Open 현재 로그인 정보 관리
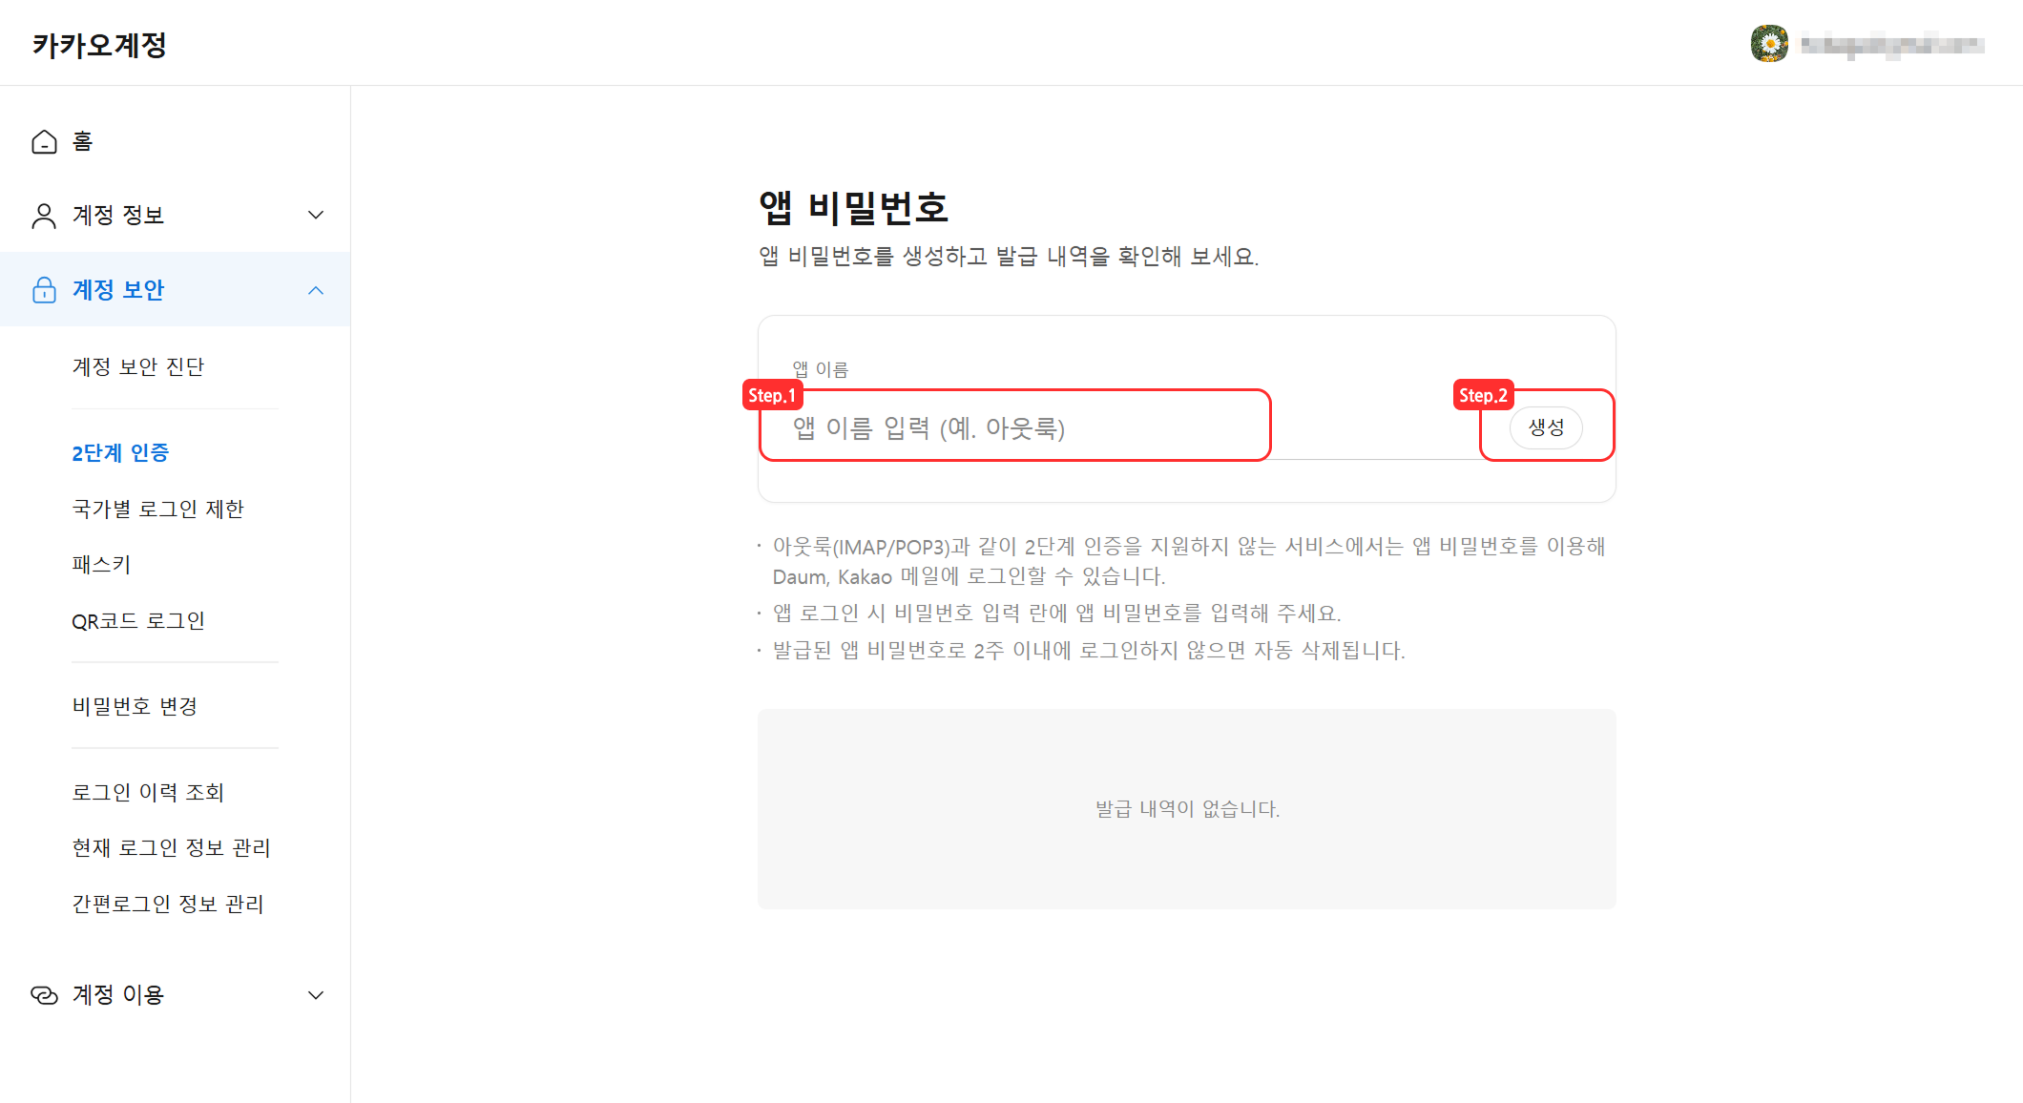Screen dimensions: 2023x1103 172,847
